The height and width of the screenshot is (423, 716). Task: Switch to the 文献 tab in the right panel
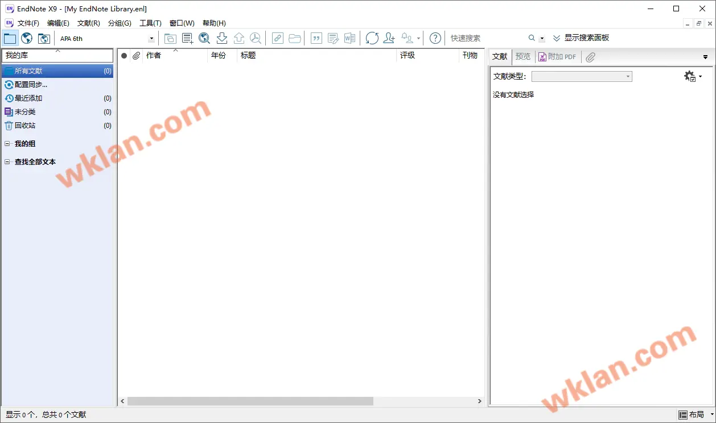point(500,57)
